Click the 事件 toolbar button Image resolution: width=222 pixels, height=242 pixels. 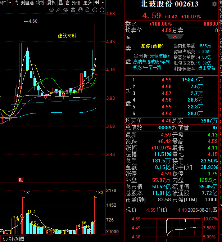[x=3, y=3]
